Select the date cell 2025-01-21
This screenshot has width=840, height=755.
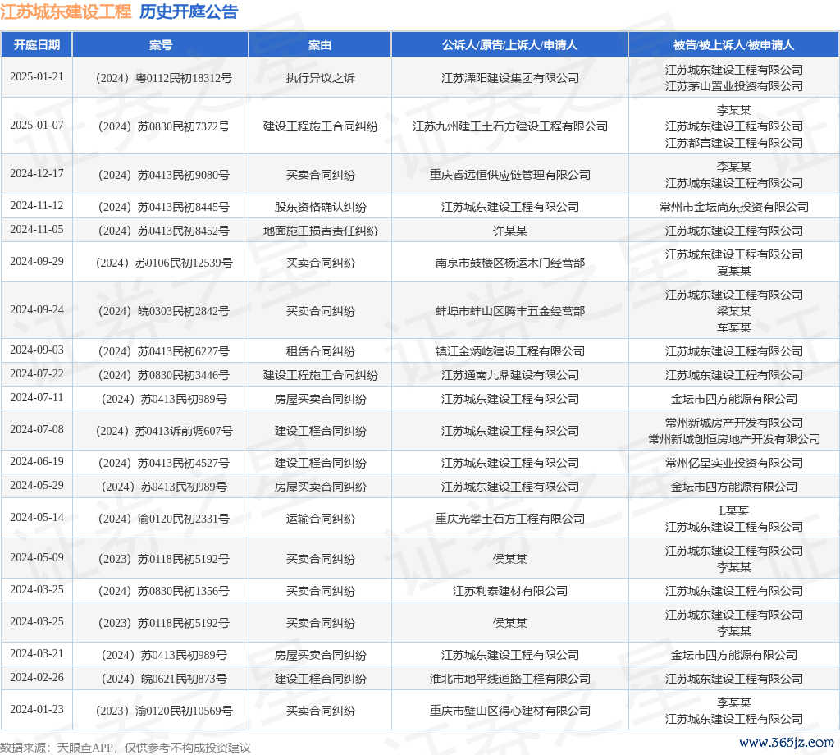pyautogui.click(x=36, y=76)
